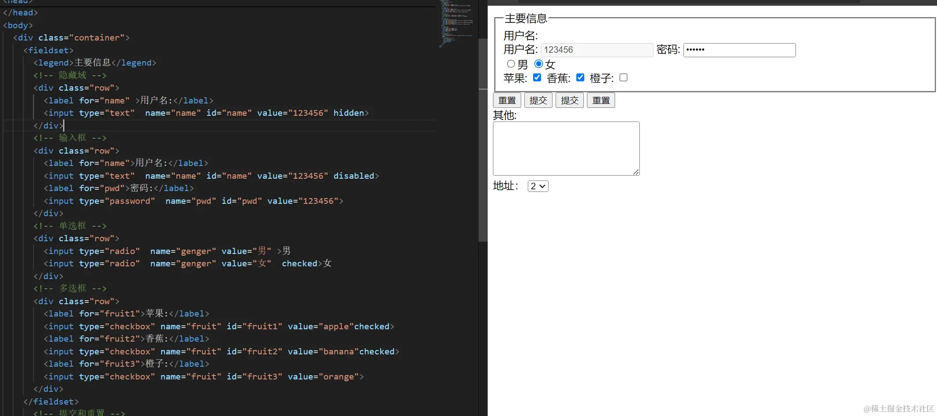The width and height of the screenshot is (937, 416).
Task: Click the <legend>主要信息</legend> code line
Action: tap(95, 63)
